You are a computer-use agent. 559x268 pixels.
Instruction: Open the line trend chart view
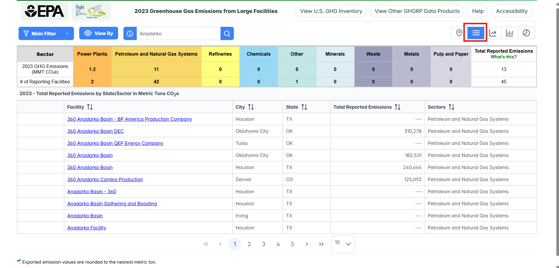[x=493, y=33]
